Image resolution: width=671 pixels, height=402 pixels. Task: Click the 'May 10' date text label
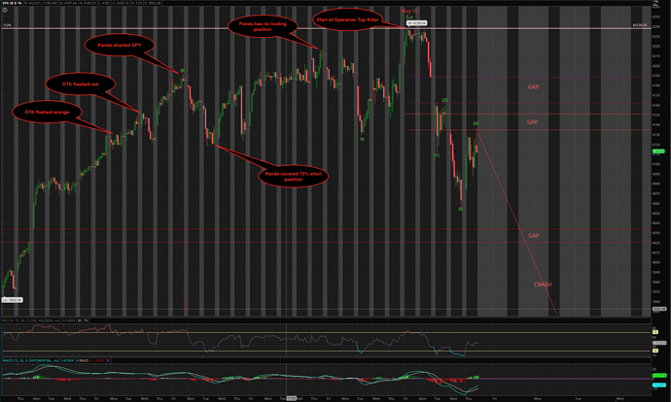click(409, 11)
